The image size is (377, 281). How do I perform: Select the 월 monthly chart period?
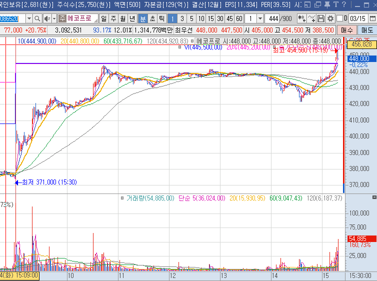(123, 18)
